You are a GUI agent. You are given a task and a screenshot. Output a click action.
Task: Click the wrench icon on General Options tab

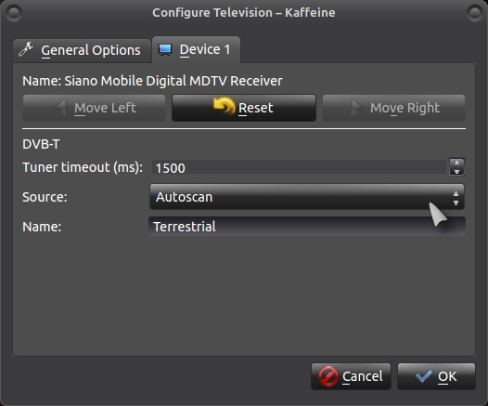point(26,49)
